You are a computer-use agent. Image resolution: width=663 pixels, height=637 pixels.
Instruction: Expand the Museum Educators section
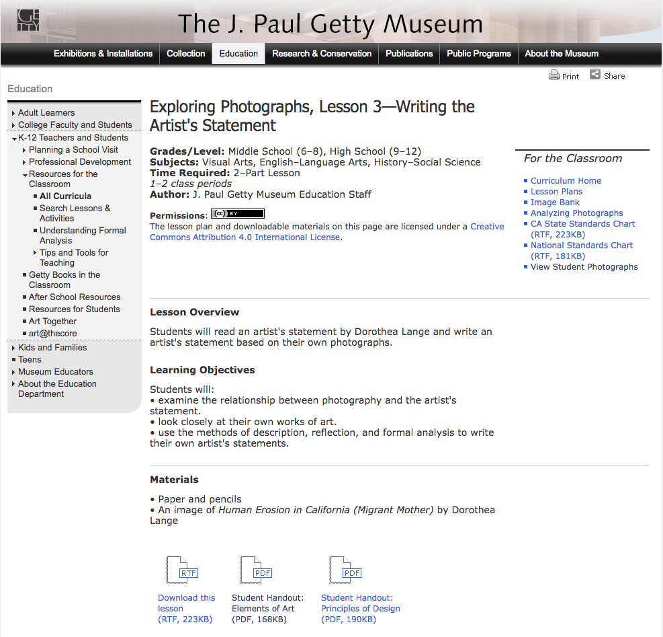pyautogui.click(x=56, y=371)
